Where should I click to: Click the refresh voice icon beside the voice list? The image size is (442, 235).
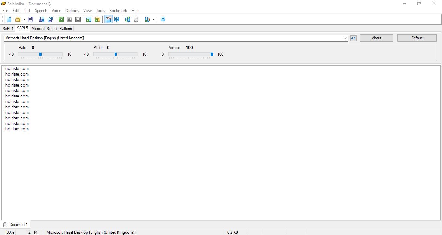[x=353, y=38]
